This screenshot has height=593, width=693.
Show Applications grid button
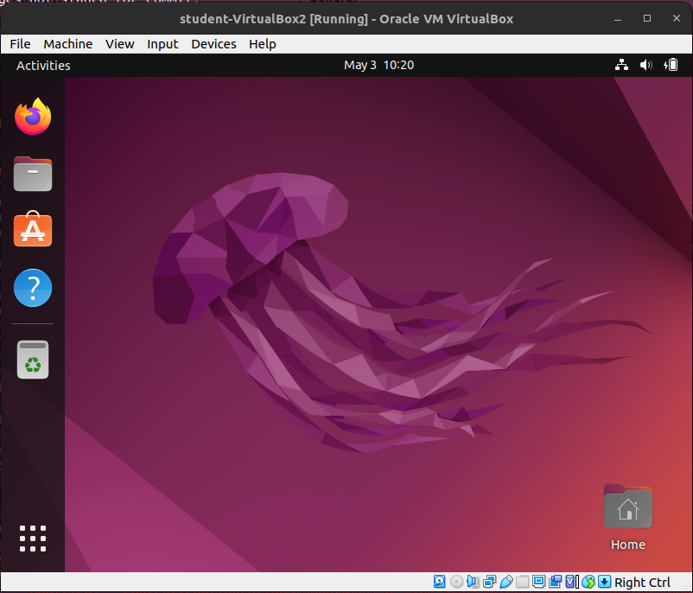tap(33, 538)
